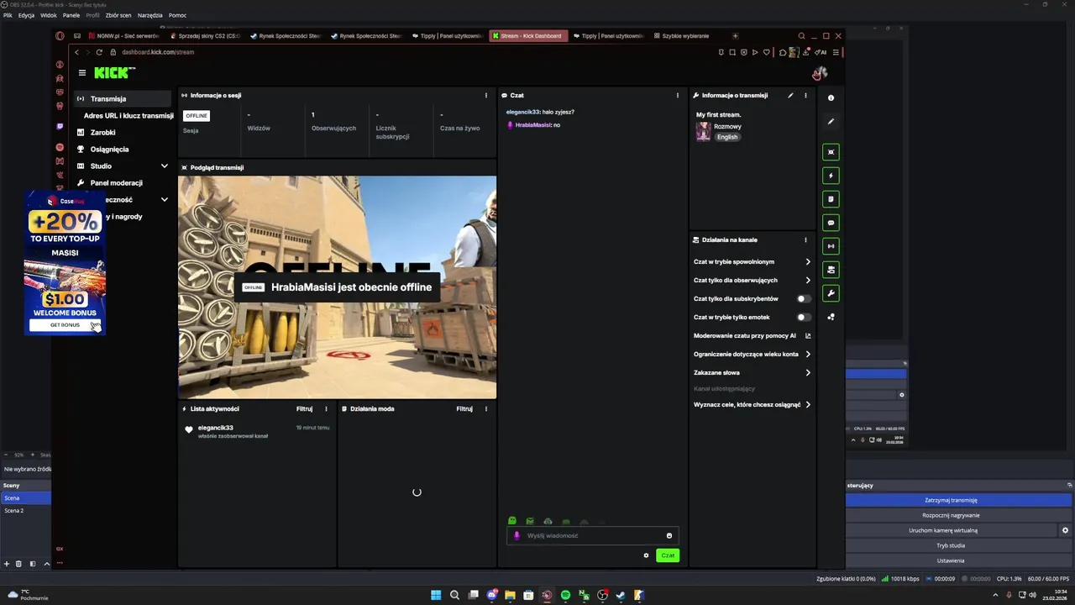Click the three-dots cluster icon in right toolbar

click(x=831, y=317)
